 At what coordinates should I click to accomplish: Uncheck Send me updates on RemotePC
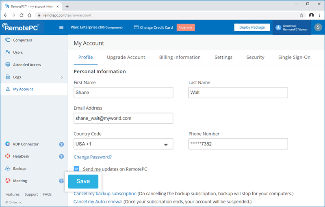[76, 169]
